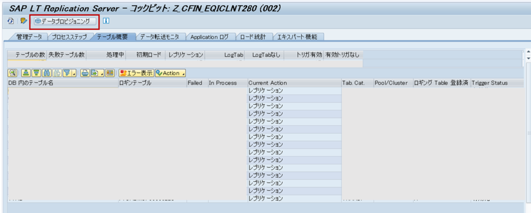This screenshot has width=531, height=213.
Task: Click the blue information icon
Action: tap(106, 21)
